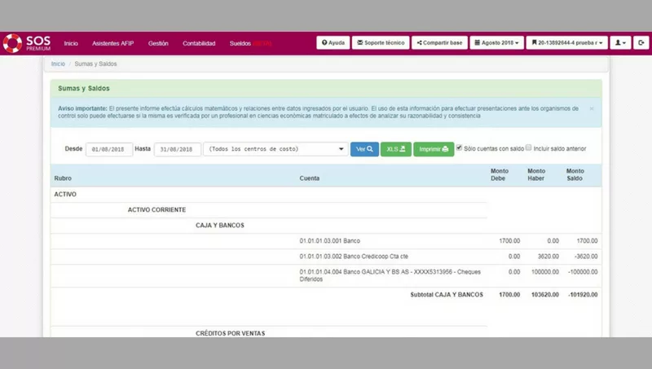
Task: Print report using Imprimir button
Action: click(x=434, y=149)
